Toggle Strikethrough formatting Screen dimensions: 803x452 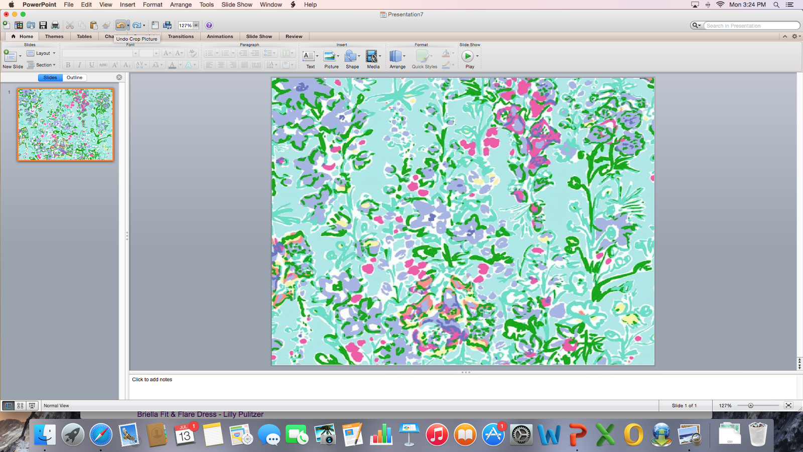pos(103,65)
